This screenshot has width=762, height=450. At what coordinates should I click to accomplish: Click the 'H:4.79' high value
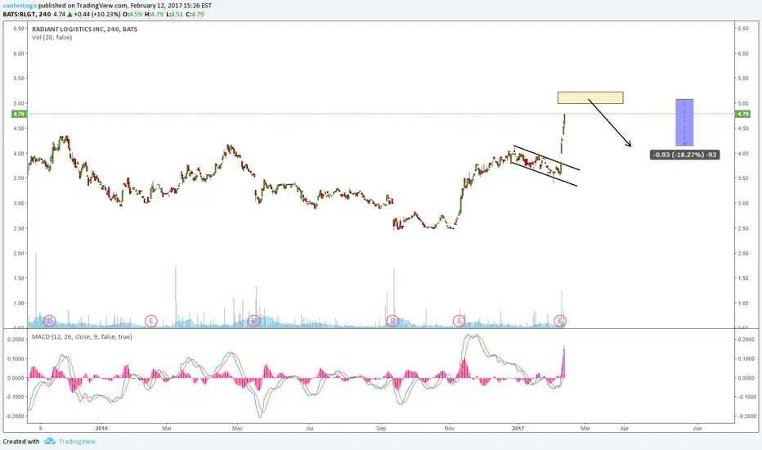click(154, 14)
